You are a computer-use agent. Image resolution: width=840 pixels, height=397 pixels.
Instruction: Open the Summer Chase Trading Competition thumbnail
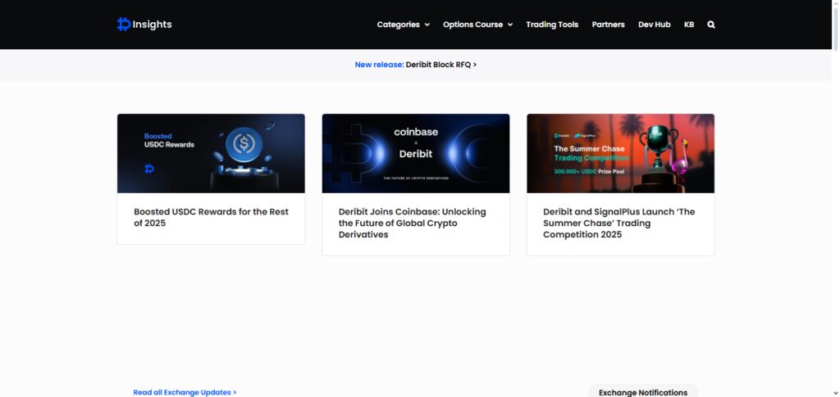coord(620,153)
